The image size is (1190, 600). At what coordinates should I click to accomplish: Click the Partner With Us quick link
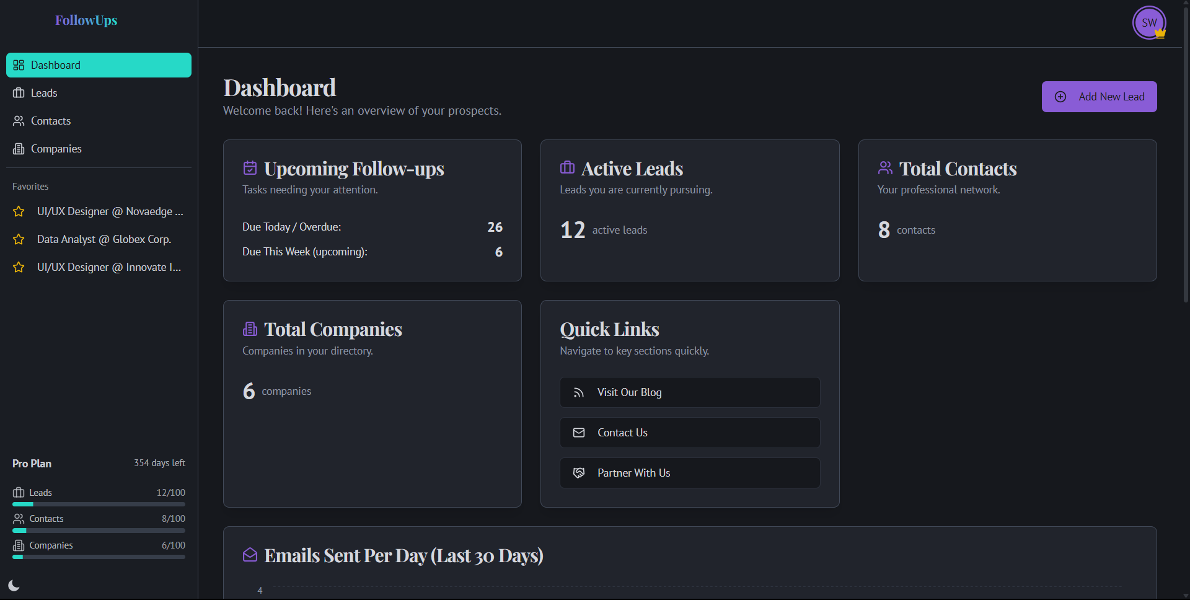pyautogui.click(x=690, y=473)
